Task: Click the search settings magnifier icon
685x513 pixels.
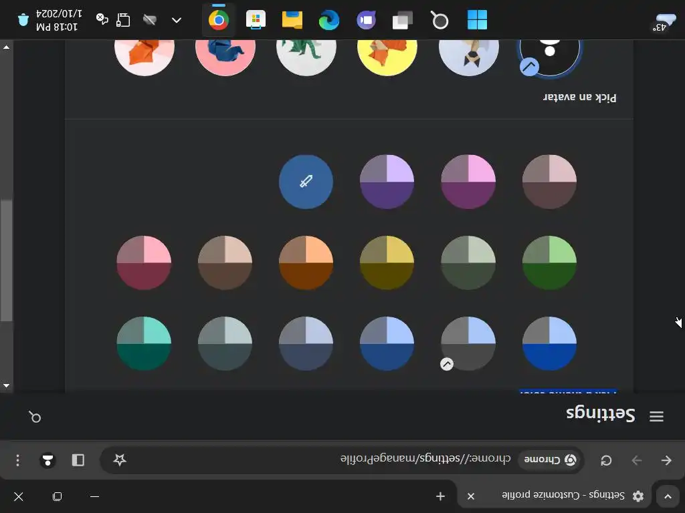Action: click(x=35, y=417)
